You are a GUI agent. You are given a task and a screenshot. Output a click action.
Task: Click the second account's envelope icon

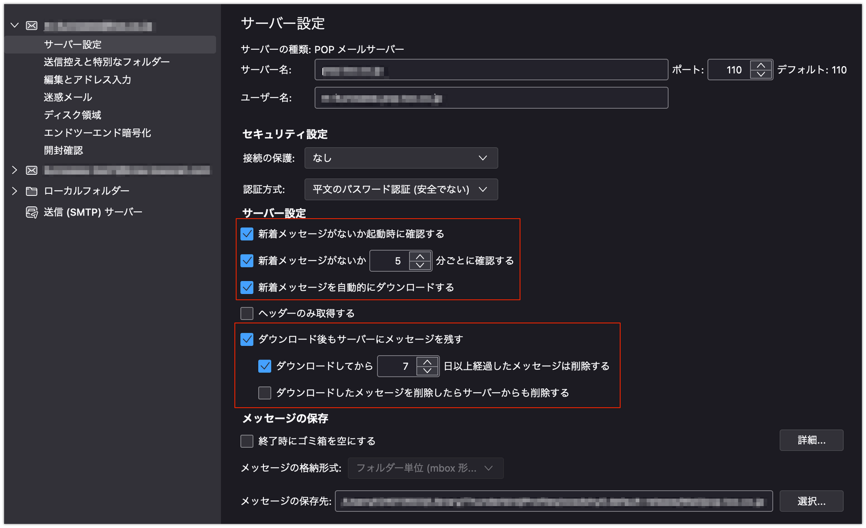(32, 171)
